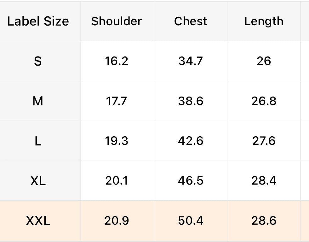Click the Shoulder column header
The height and width of the screenshot is (242, 309).
coord(117,21)
